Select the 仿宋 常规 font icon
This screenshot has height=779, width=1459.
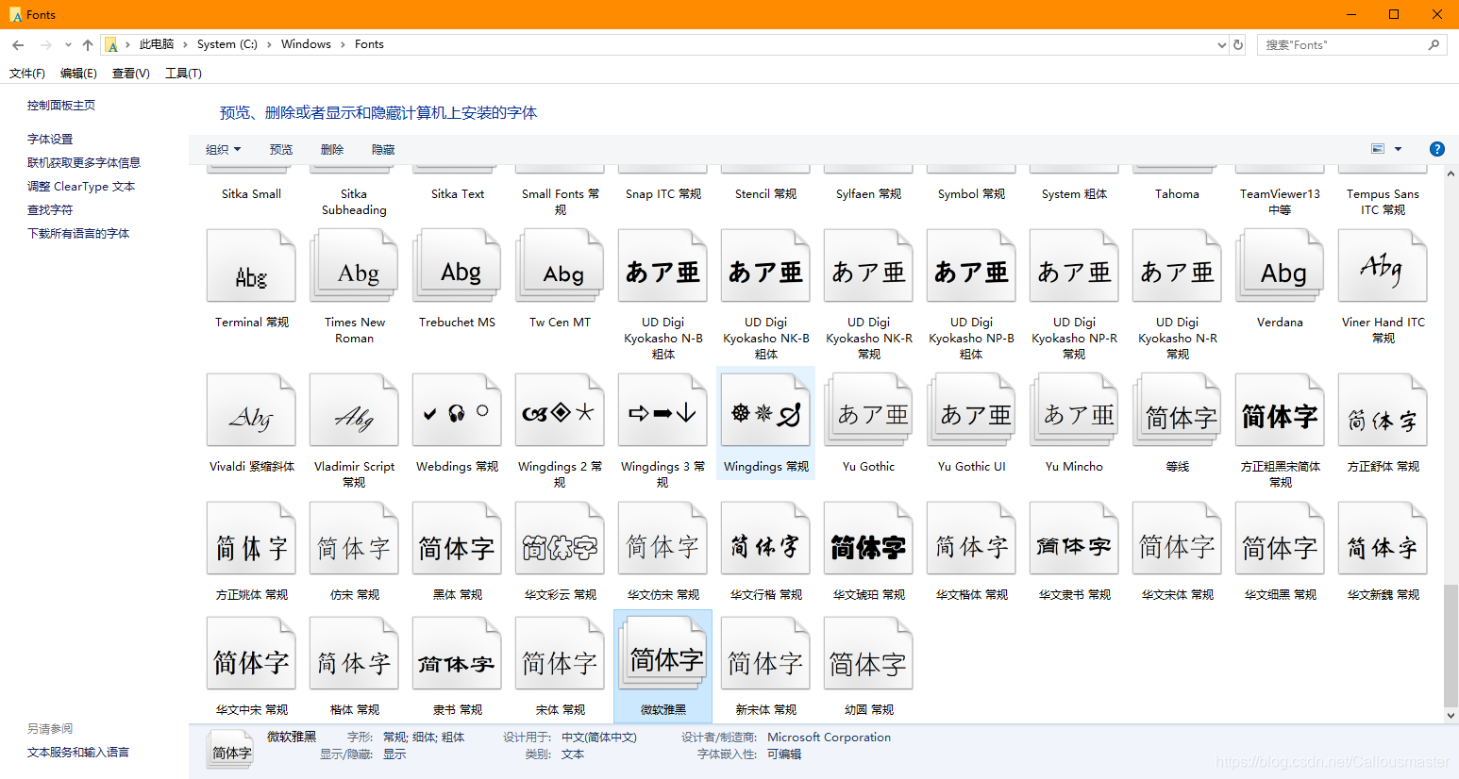point(354,539)
